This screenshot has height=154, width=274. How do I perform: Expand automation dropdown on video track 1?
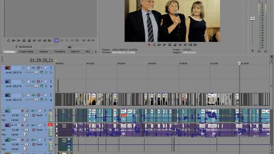(x=42, y=68)
